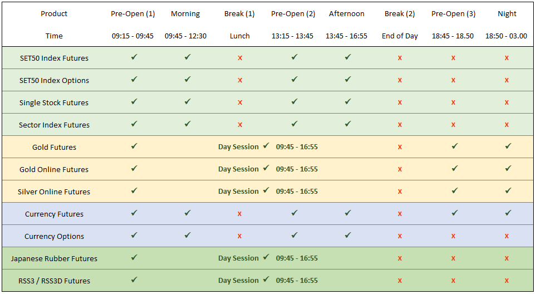Click the 13:45 - 16:55 Afternoon time
This screenshot has width=536, height=294.
346,36
